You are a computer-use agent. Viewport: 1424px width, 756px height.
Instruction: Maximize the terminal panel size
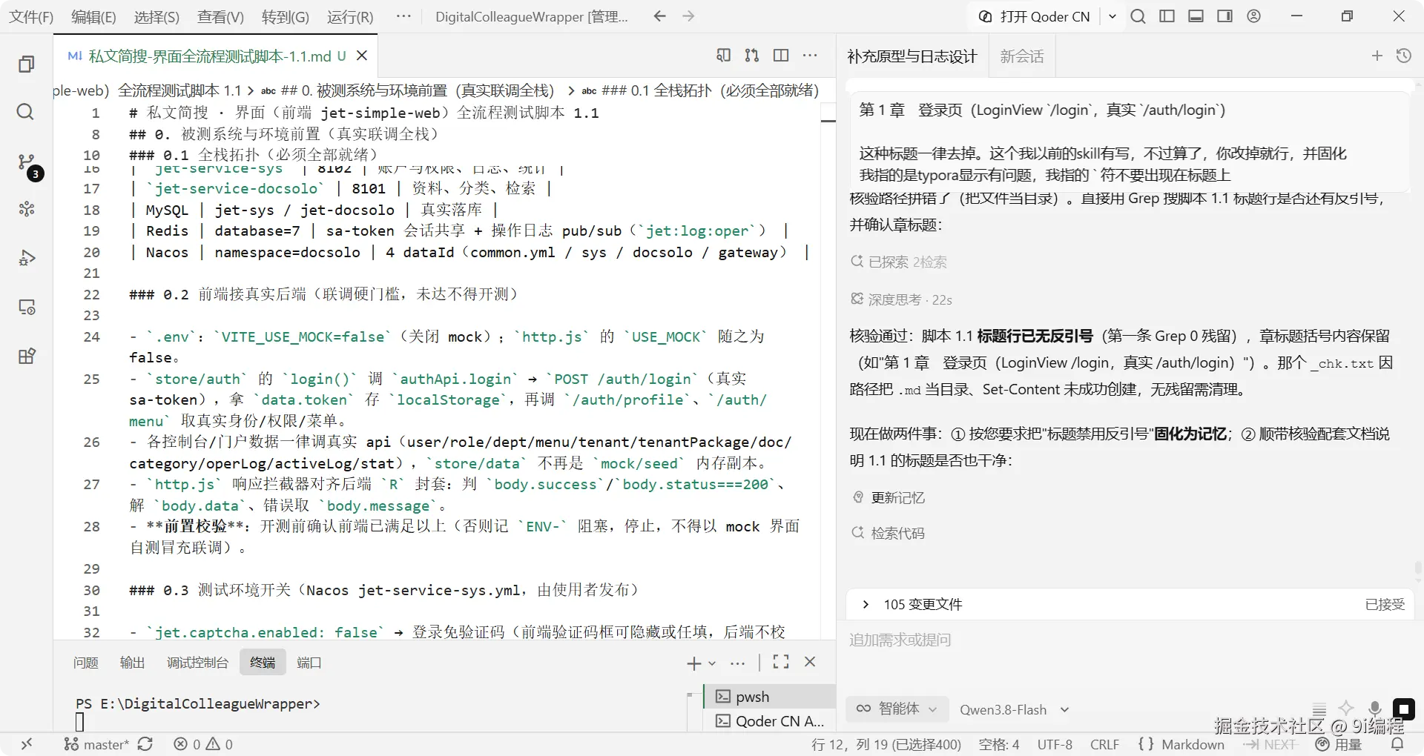781,662
